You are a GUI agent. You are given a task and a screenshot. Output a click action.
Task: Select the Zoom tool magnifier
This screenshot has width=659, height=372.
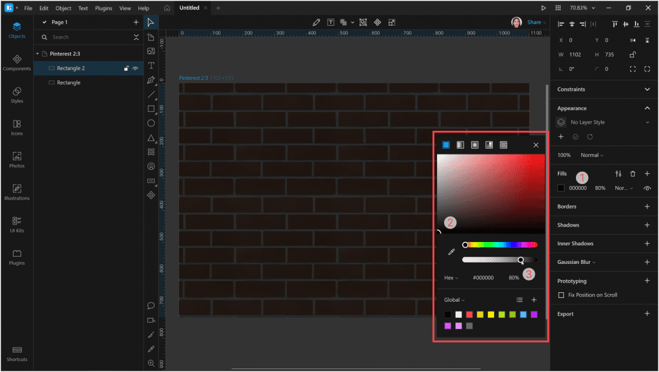point(151,363)
